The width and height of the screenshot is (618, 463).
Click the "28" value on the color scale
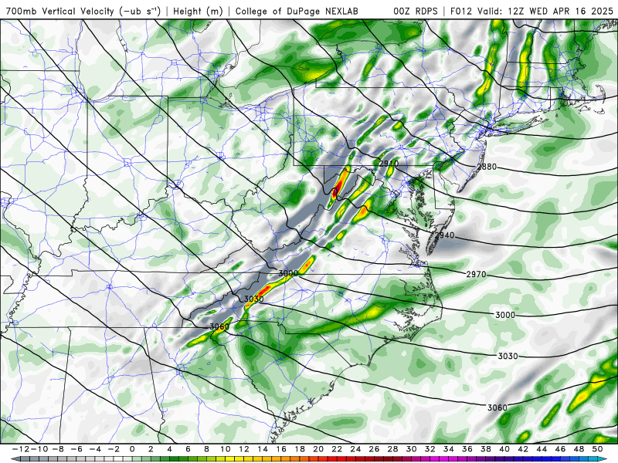[393, 449]
